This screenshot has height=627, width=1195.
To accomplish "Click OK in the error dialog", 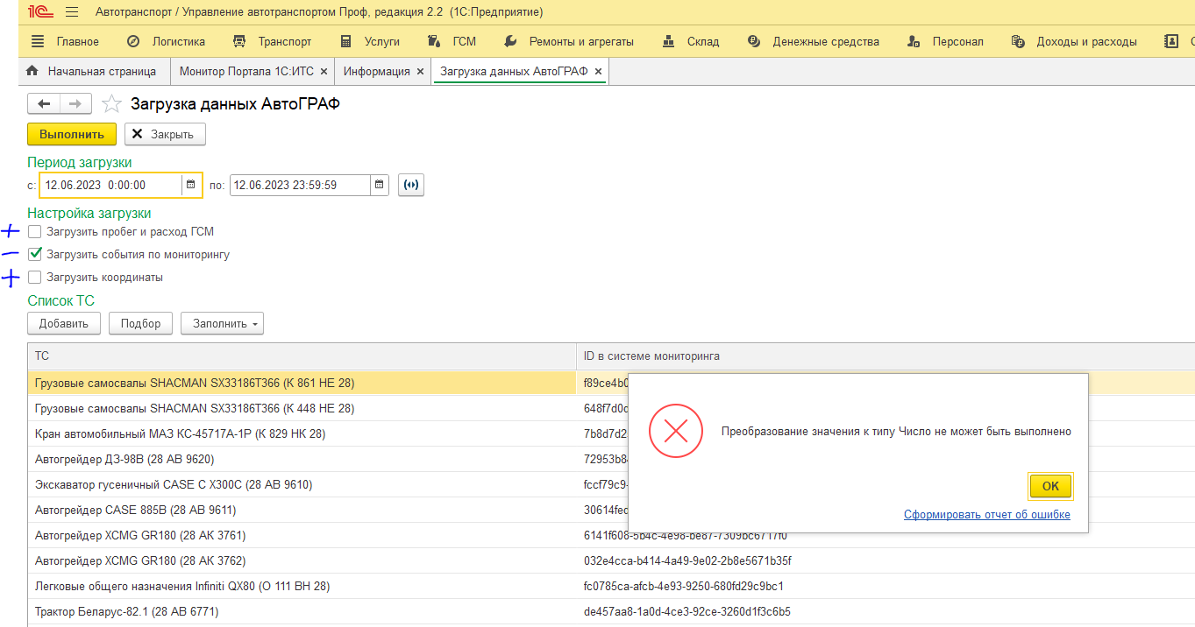I will pyautogui.click(x=1050, y=486).
